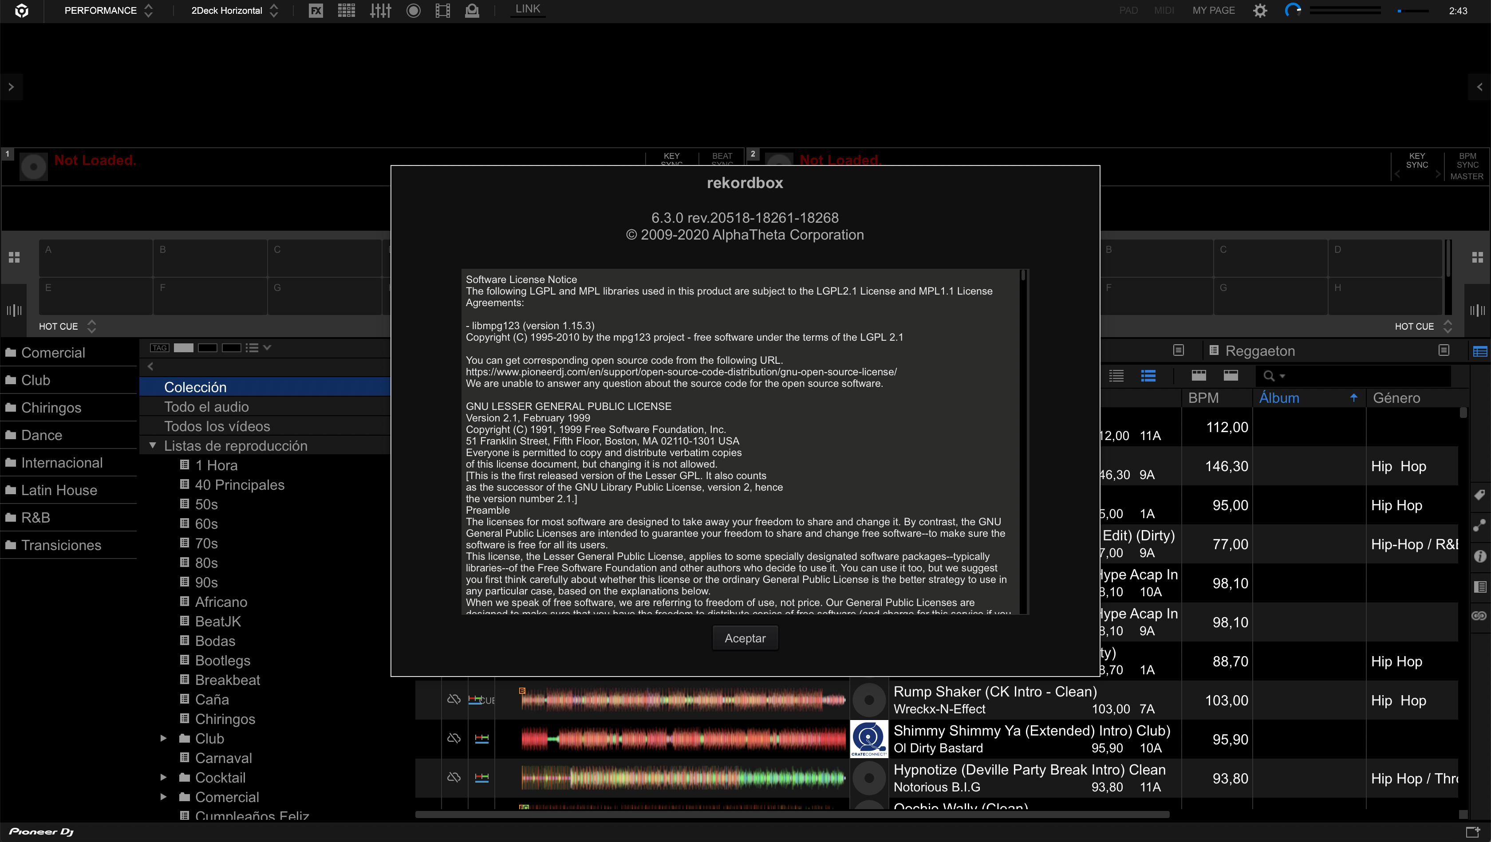Select the third palette bank box
The image size is (1491, 842).
tap(231, 348)
